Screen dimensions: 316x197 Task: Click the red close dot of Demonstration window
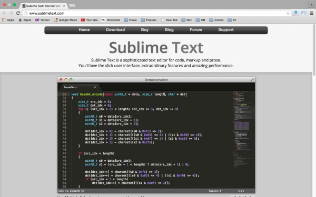(61, 80)
